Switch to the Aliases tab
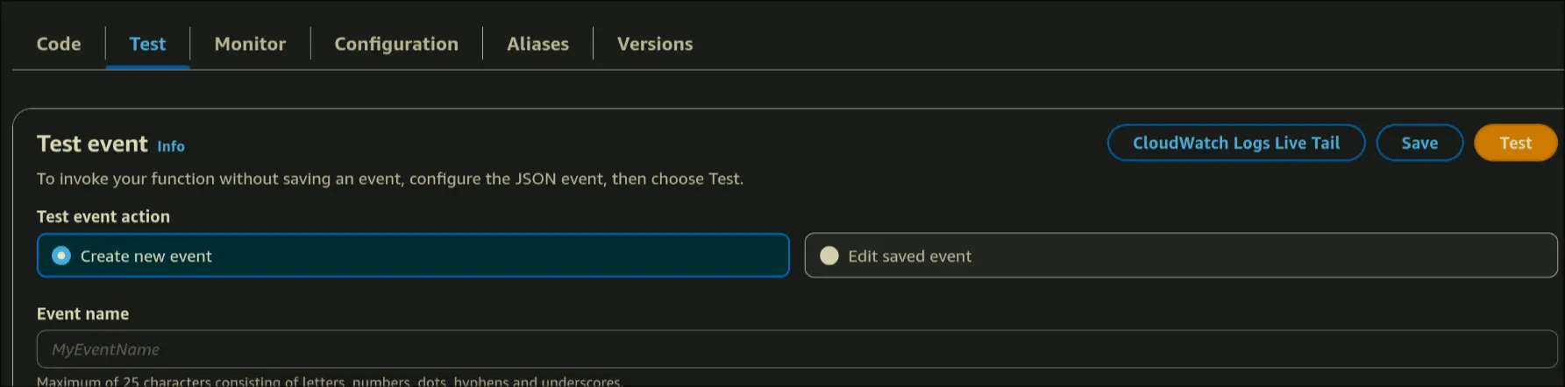The width and height of the screenshot is (1565, 387). [537, 44]
